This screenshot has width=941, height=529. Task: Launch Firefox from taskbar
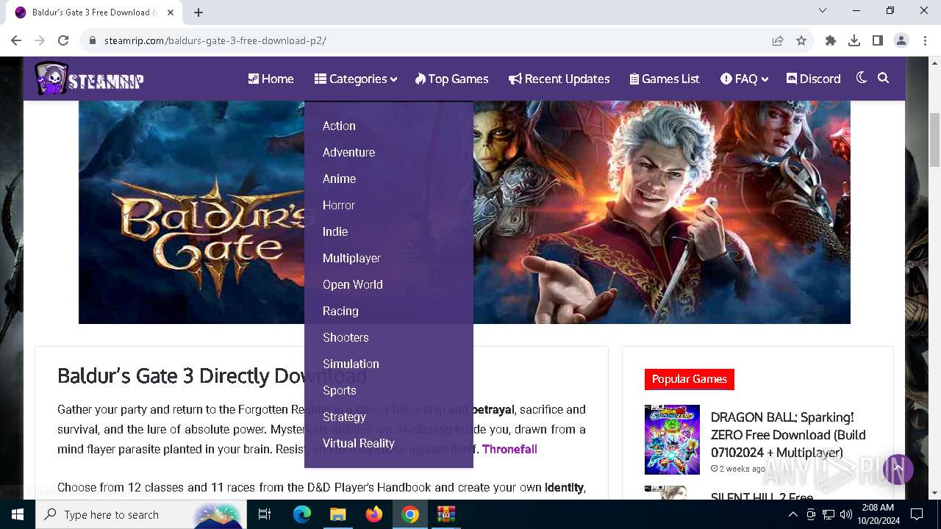tap(374, 514)
